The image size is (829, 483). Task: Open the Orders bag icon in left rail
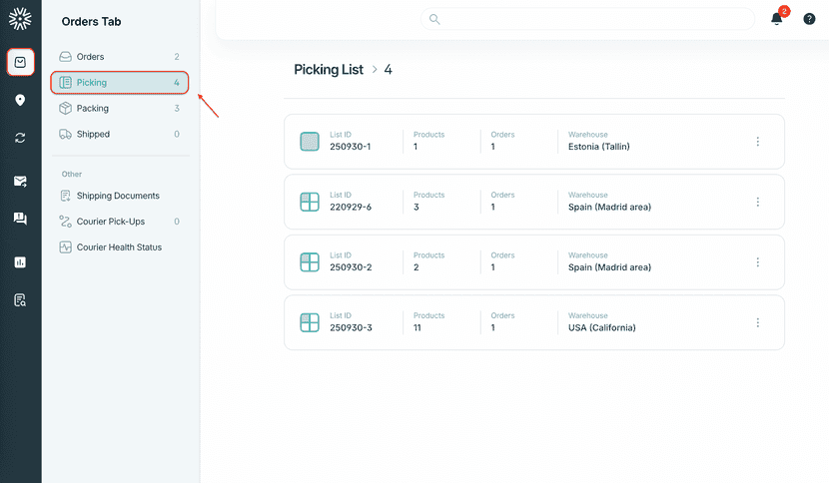[20, 62]
